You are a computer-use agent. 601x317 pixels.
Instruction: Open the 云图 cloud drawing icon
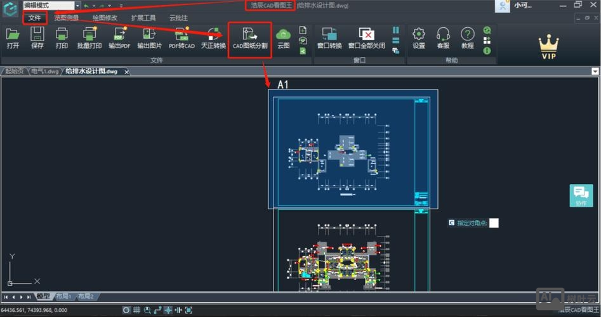pos(283,38)
